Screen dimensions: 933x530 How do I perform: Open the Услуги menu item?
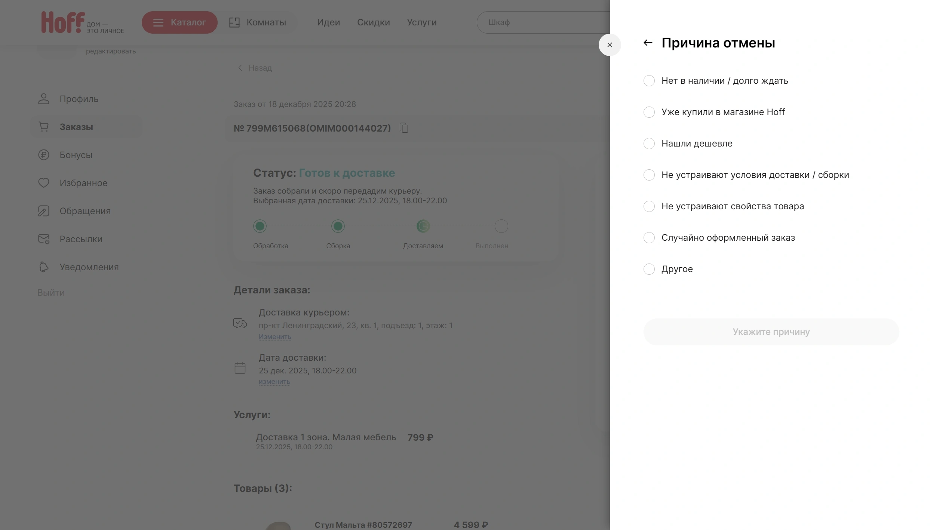(x=422, y=22)
